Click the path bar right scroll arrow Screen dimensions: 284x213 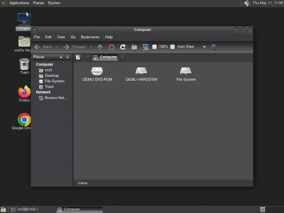pyautogui.click(x=122, y=57)
